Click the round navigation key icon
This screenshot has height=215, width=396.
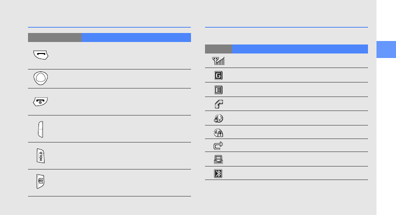(x=40, y=78)
